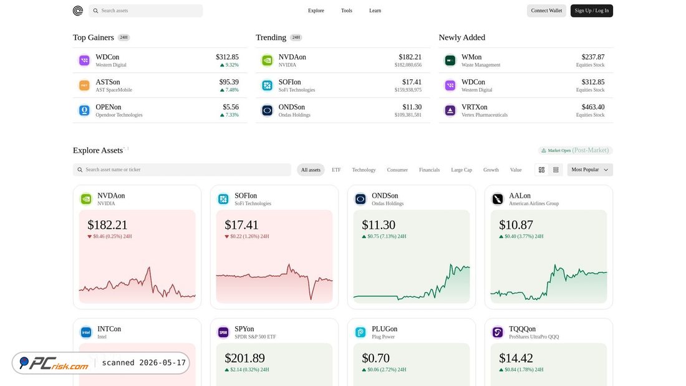Open the Explore menu
Screen dimensions: 686x386
point(316,11)
